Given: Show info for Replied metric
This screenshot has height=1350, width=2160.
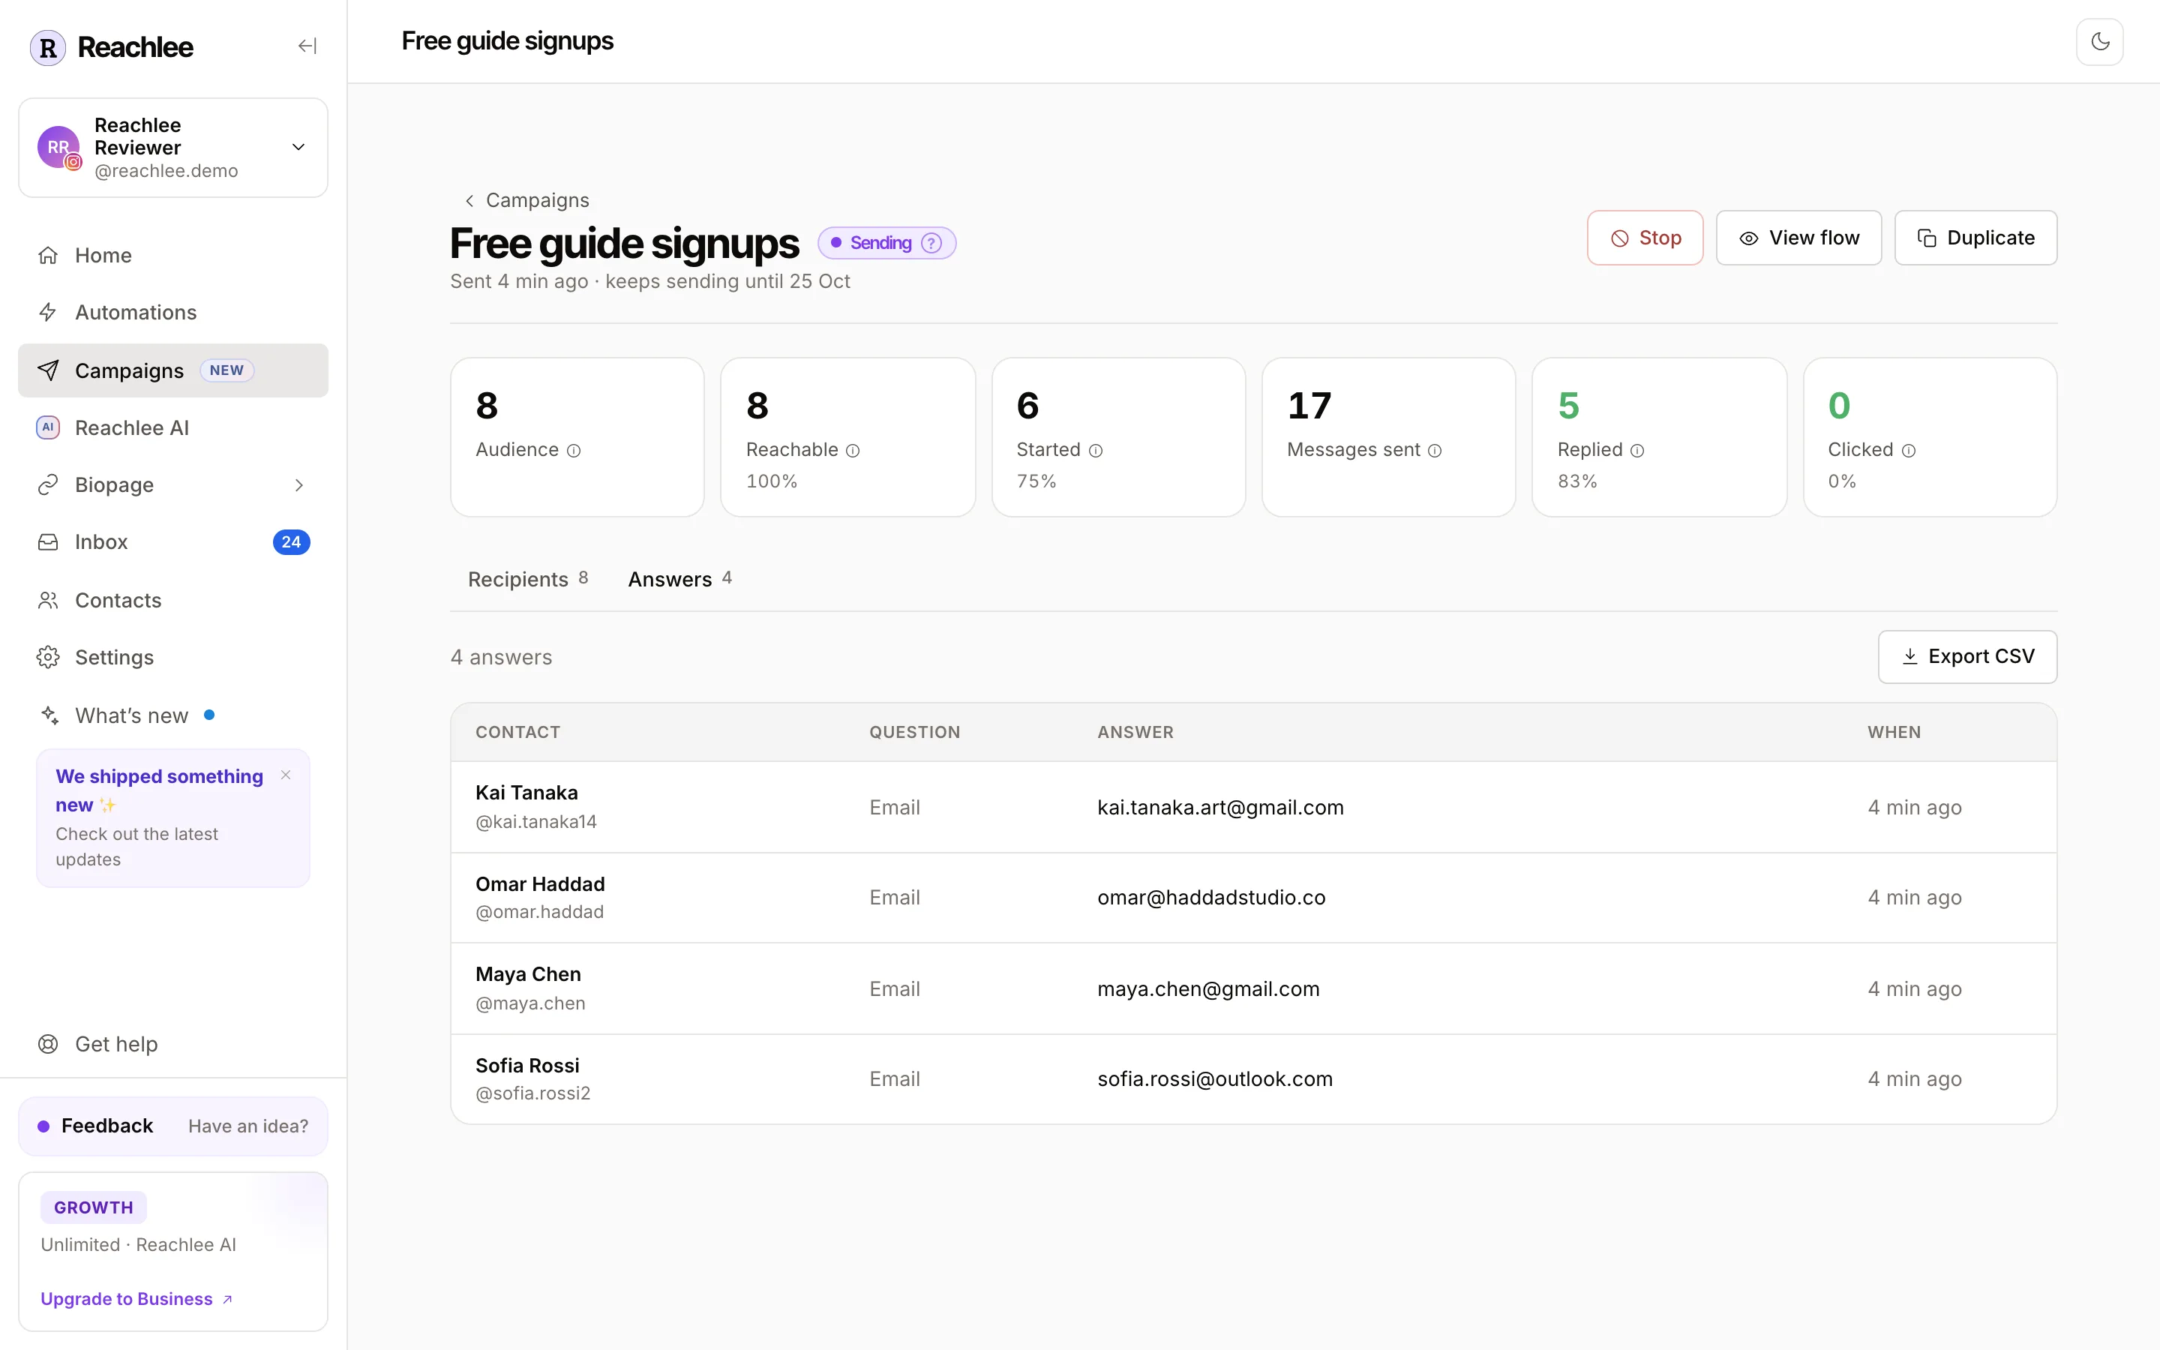Looking at the screenshot, I should click(x=1637, y=451).
